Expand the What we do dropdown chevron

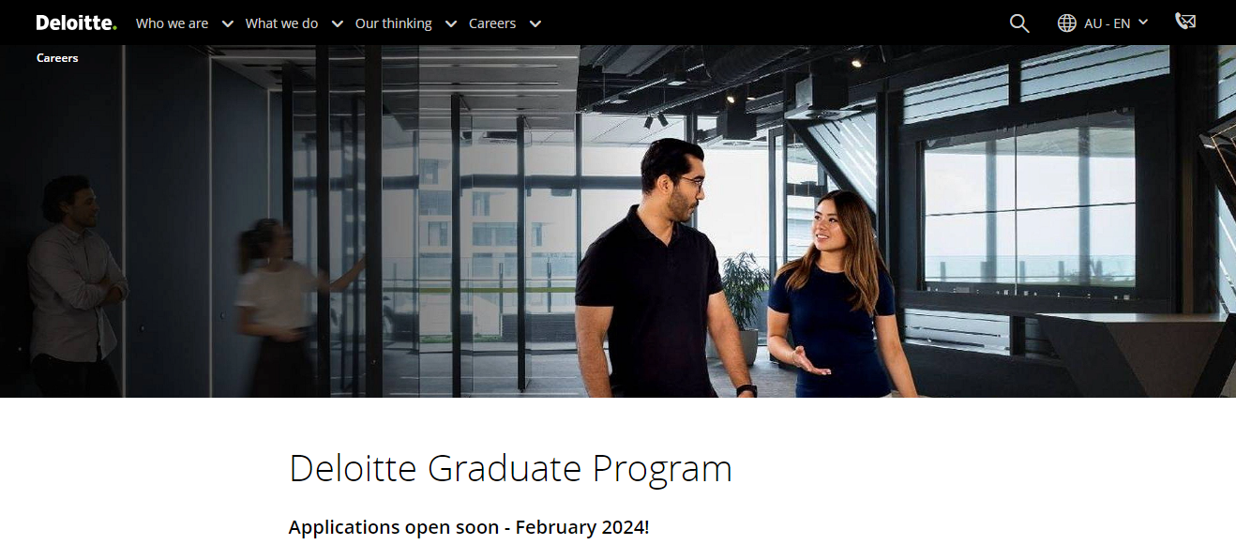pyautogui.click(x=337, y=23)
